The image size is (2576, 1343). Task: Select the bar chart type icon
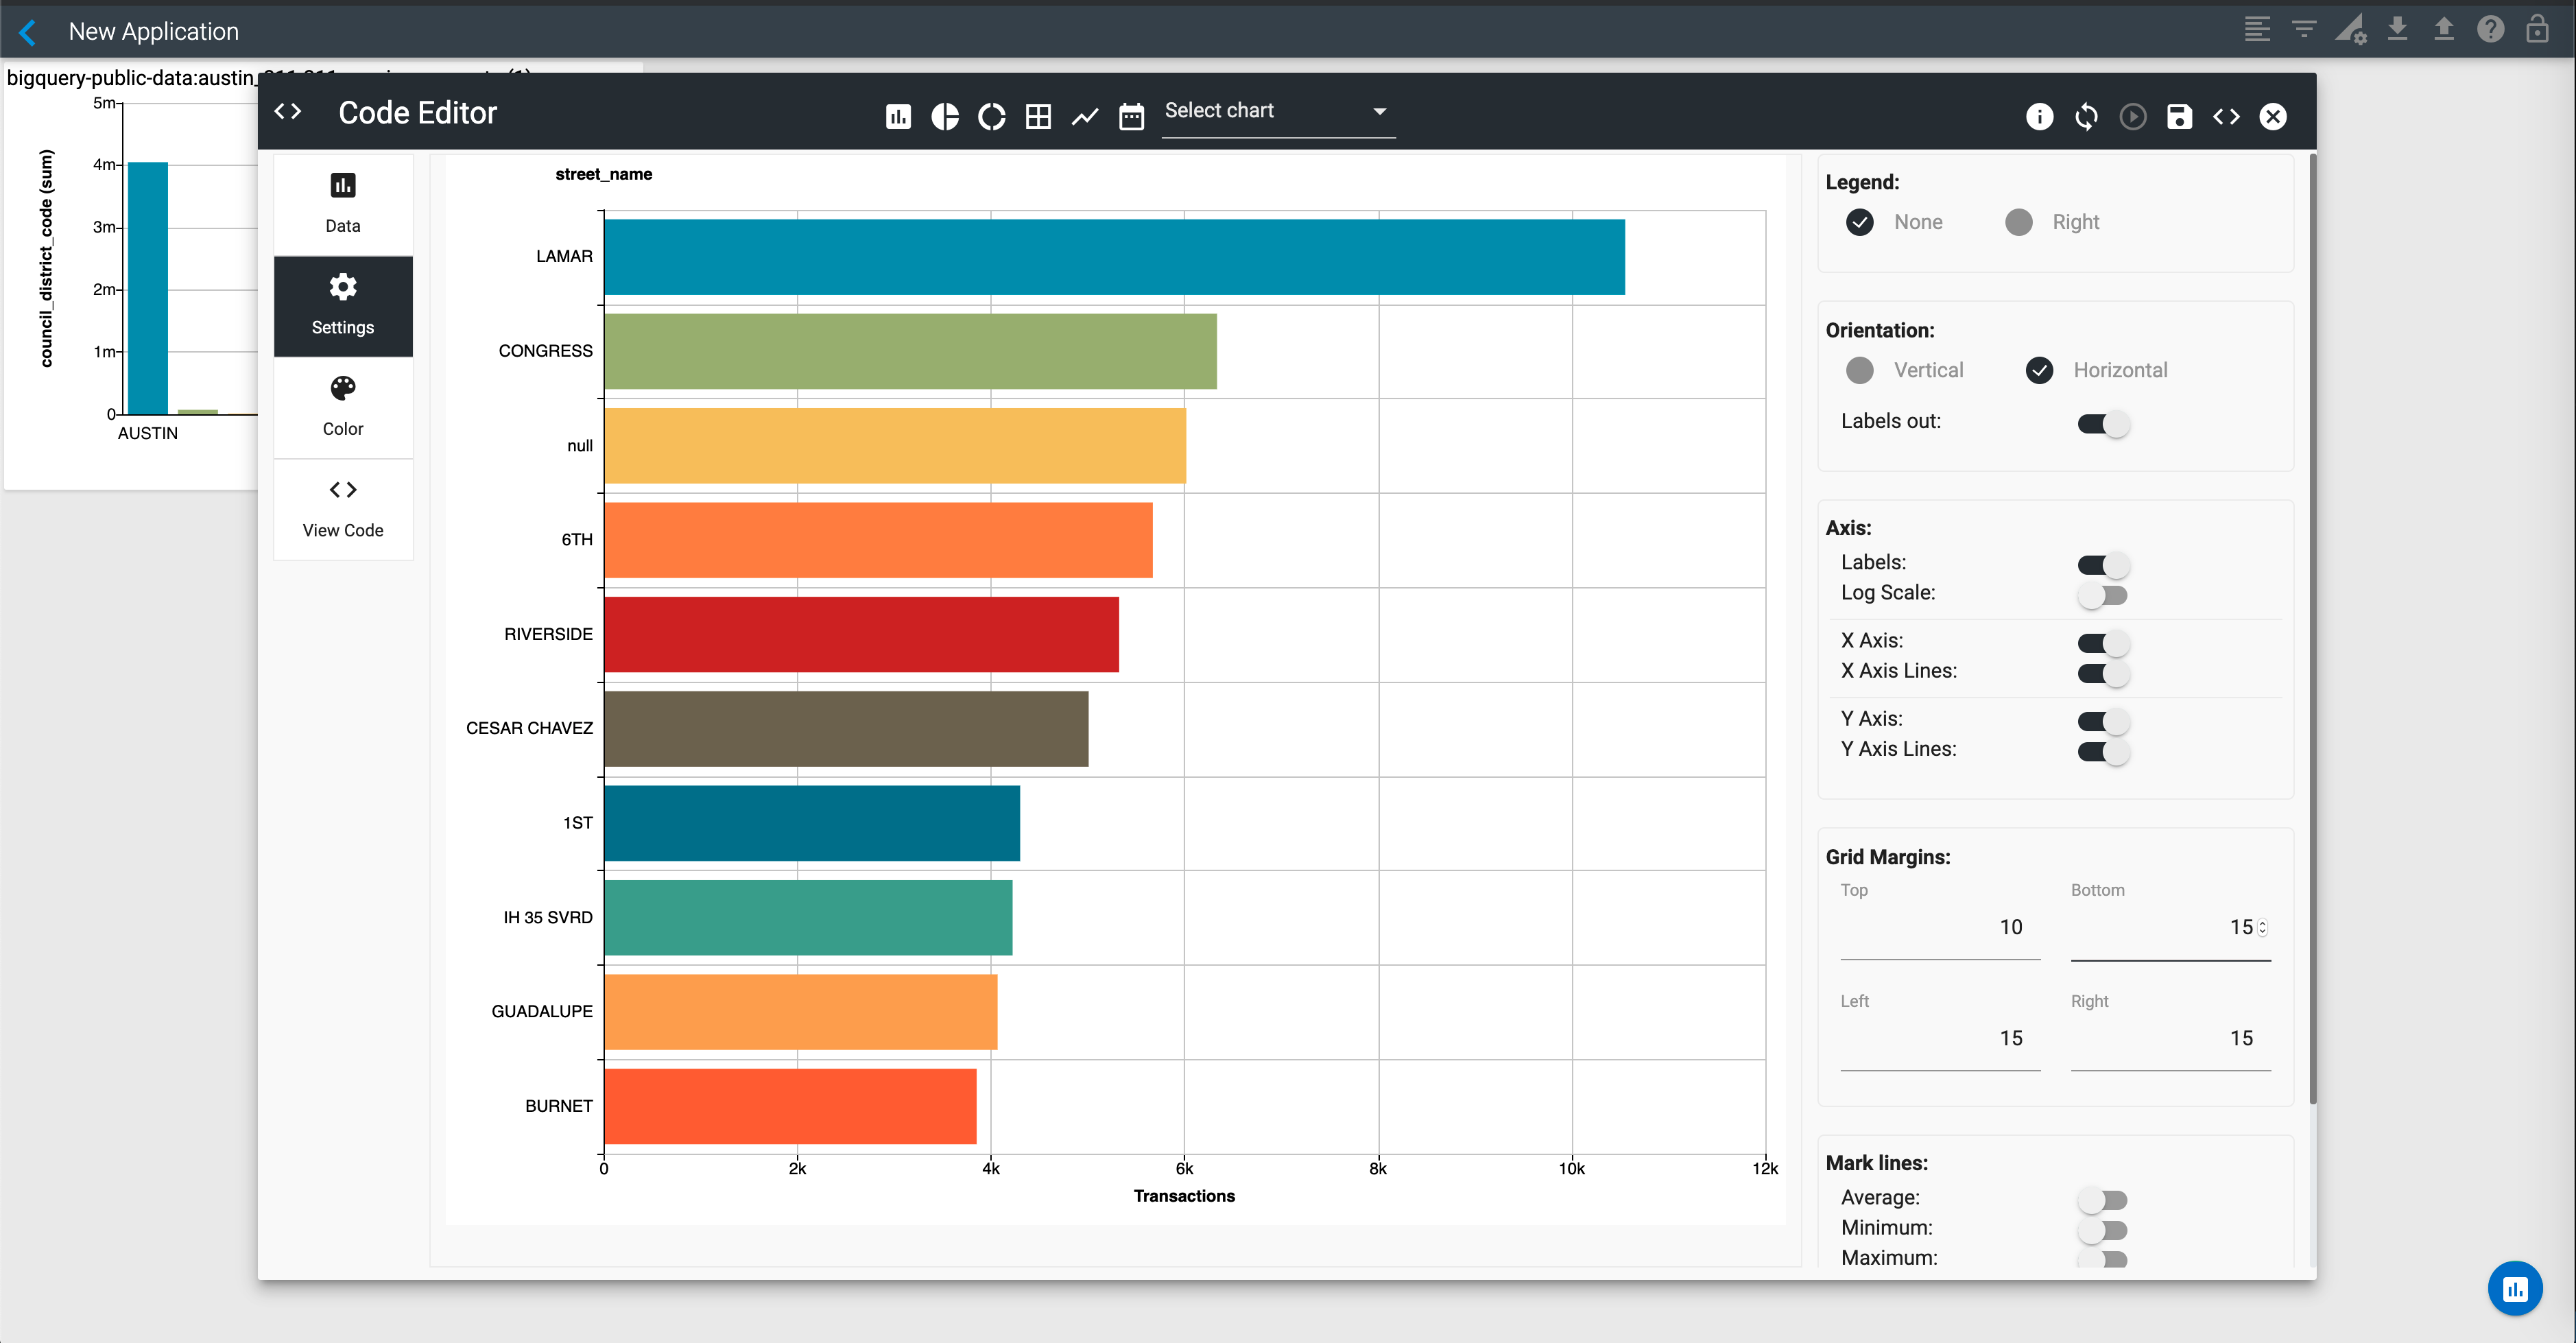pyautogui.click(x=898, y=116)
